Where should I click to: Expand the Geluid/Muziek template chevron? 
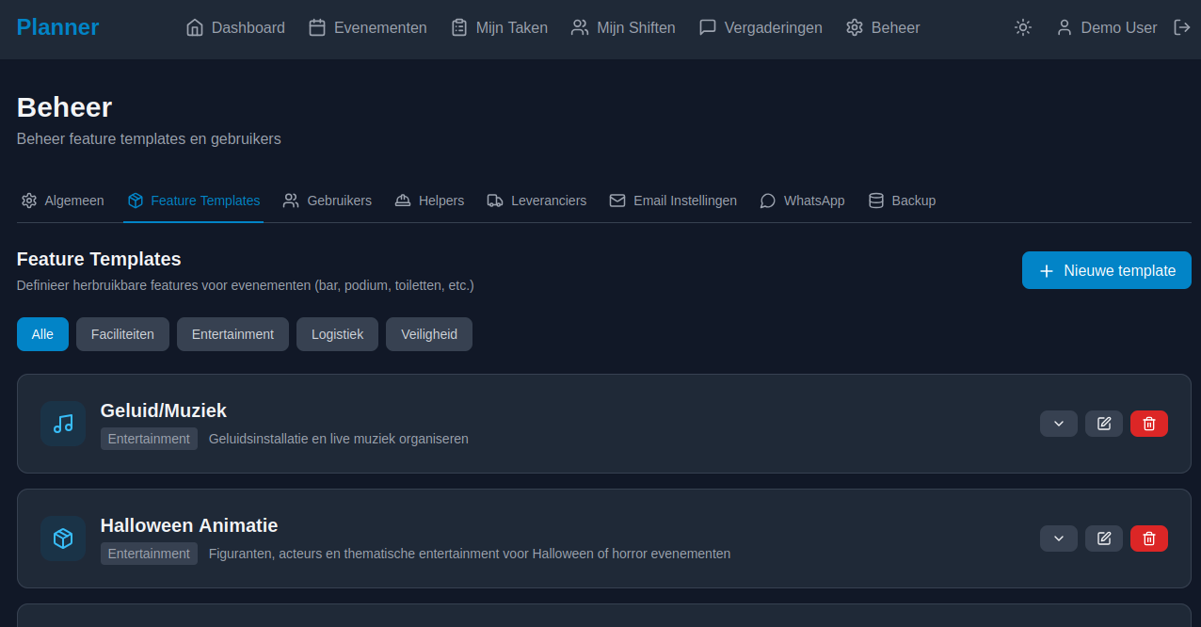point(1059,424)
